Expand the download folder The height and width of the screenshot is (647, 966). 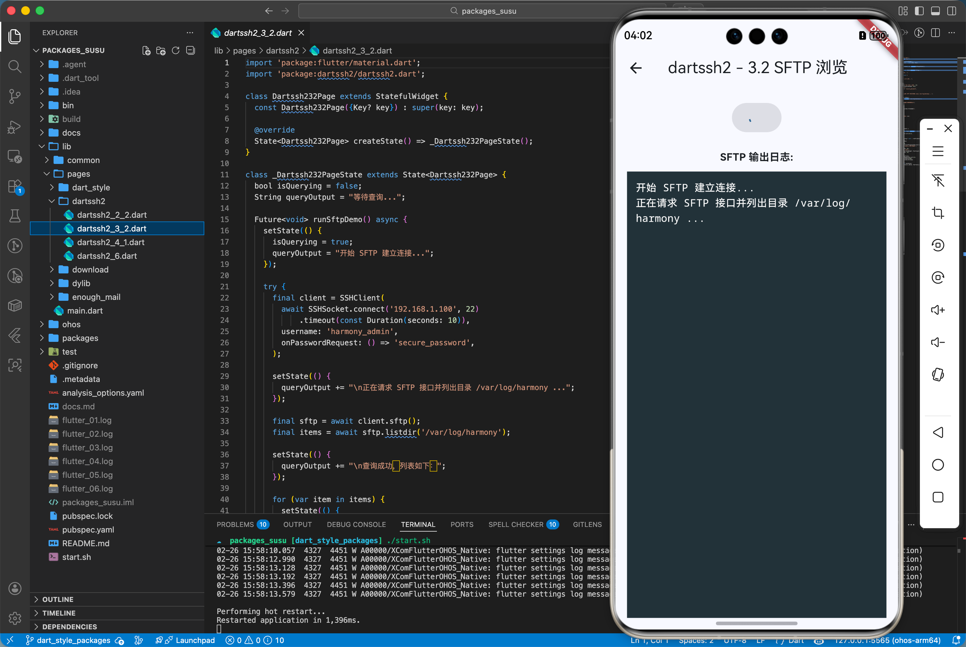coord(90,269)
